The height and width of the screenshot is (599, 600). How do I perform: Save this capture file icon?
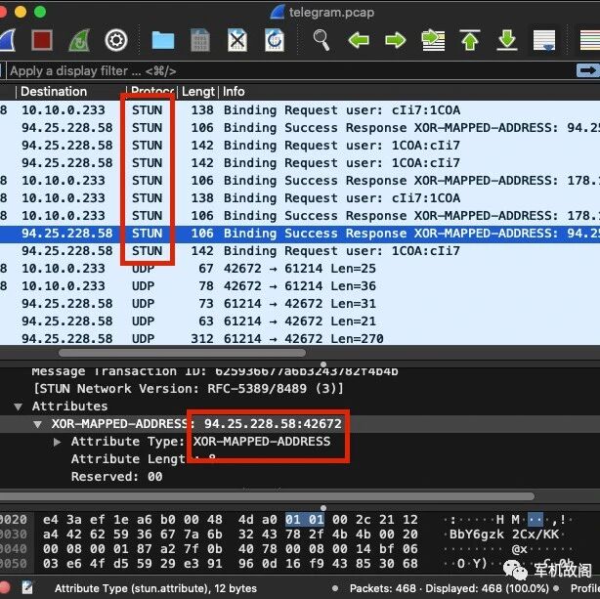[200, 40]
